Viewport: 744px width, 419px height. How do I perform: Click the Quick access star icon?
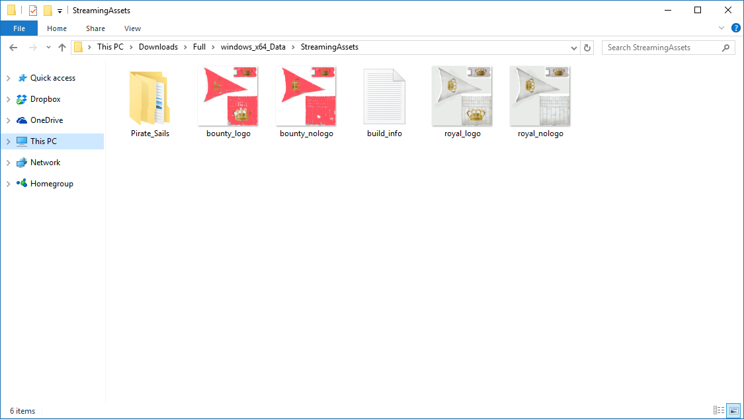tap(22, 78)
